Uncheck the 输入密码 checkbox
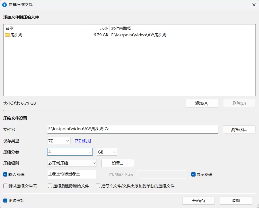 click(5, 174)
